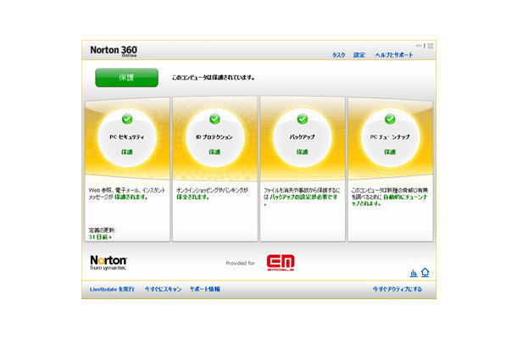This screenshot has width=517, height=339.
Task: Click the 定義の更新 label
Action: (x=103, y=231)
